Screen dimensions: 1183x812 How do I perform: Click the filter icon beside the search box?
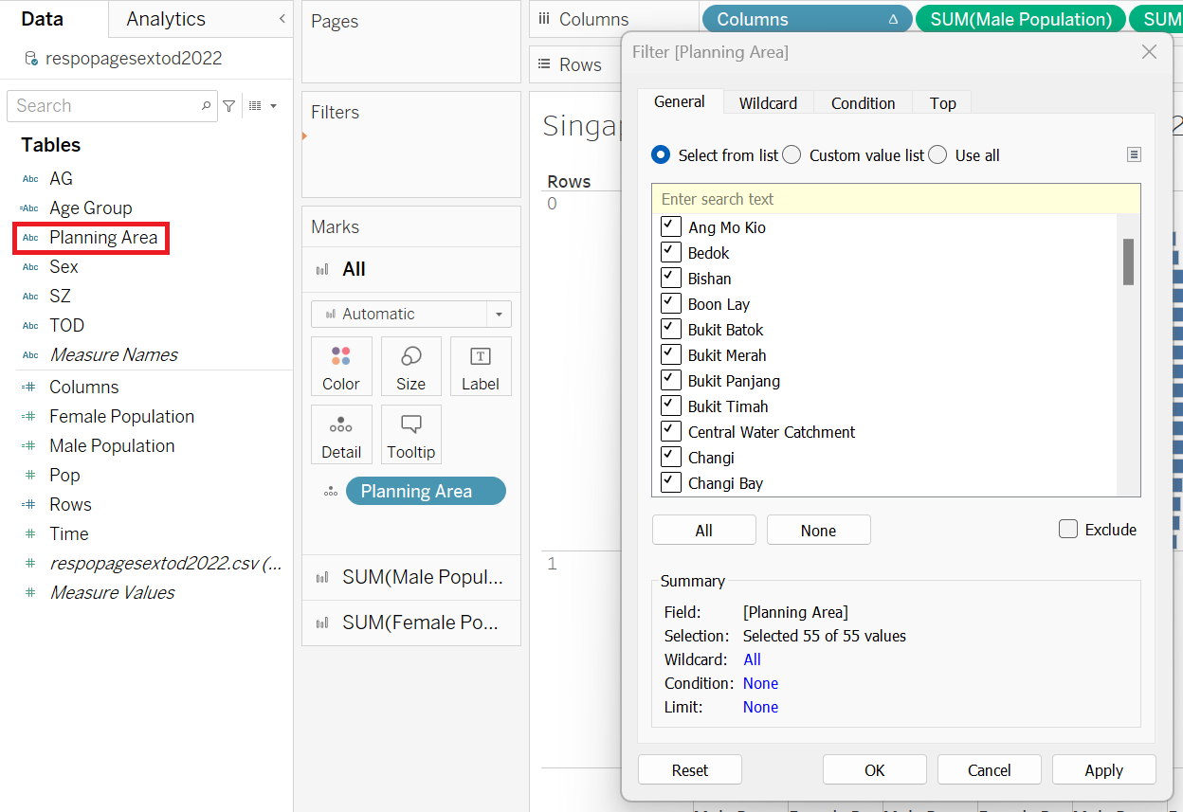(x=228, y=106)
